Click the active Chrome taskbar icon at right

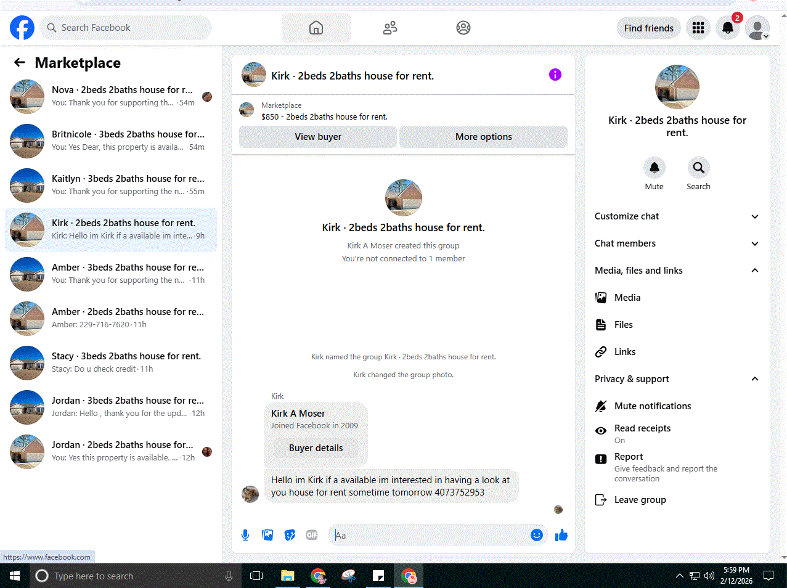click(x=409, y=576)
